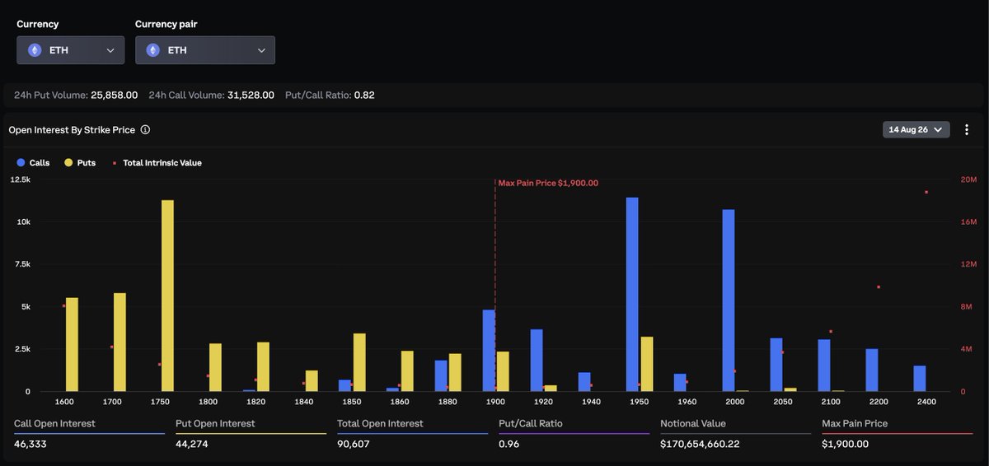Image resolution: width=989 pixels, height=466 pixels.
Task: Click the blue call bar at 1900
Action: click(x=489, y=351)
